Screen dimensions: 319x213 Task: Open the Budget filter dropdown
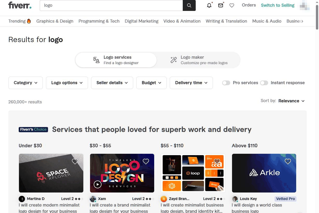[151, 83]
